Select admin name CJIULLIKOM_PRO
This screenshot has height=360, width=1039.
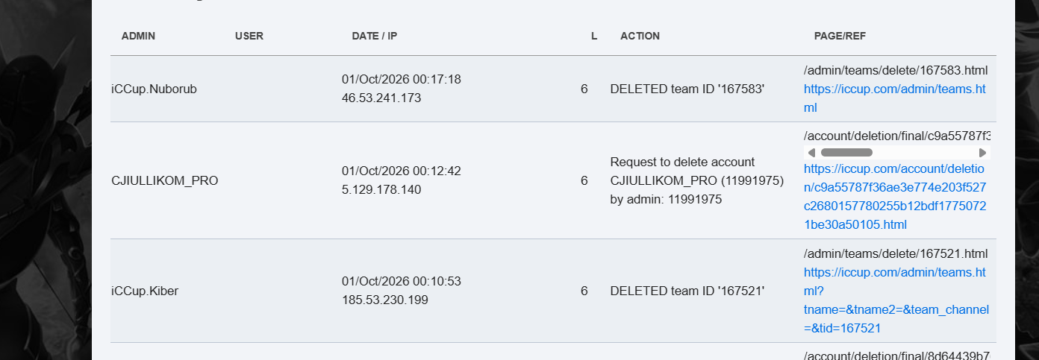pos(164,180)
